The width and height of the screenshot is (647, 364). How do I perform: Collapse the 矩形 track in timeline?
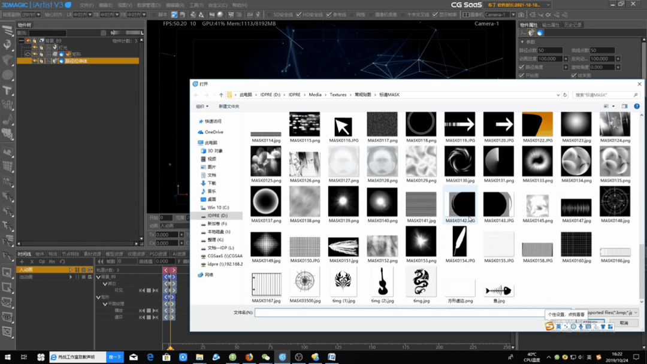click(x=99, y=297)
